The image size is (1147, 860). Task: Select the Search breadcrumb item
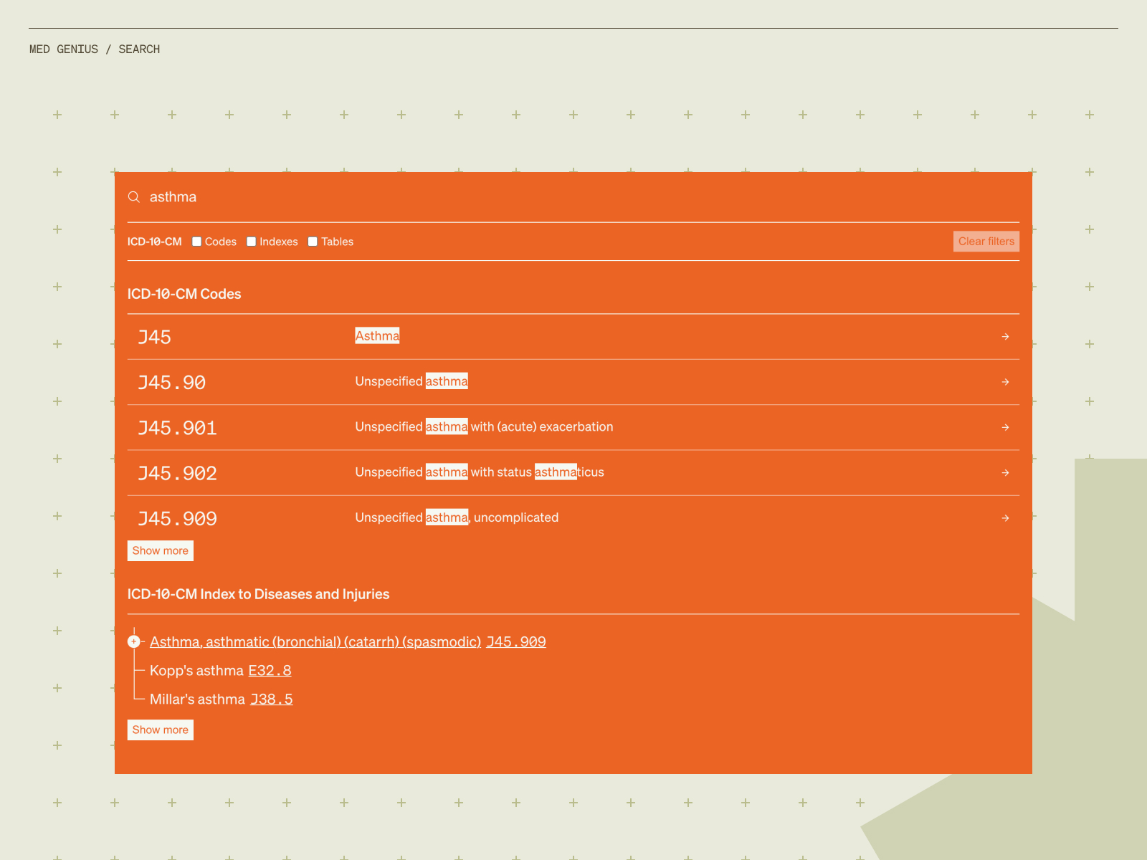click(139, 49)
